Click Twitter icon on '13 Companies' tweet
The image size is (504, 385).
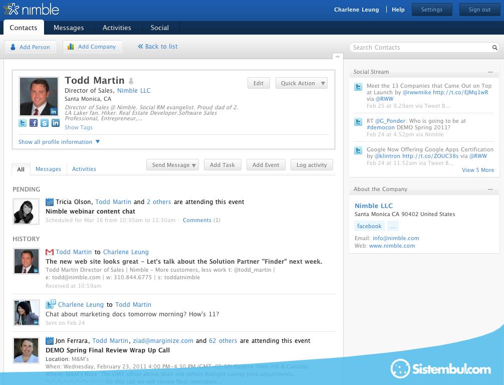358,87
